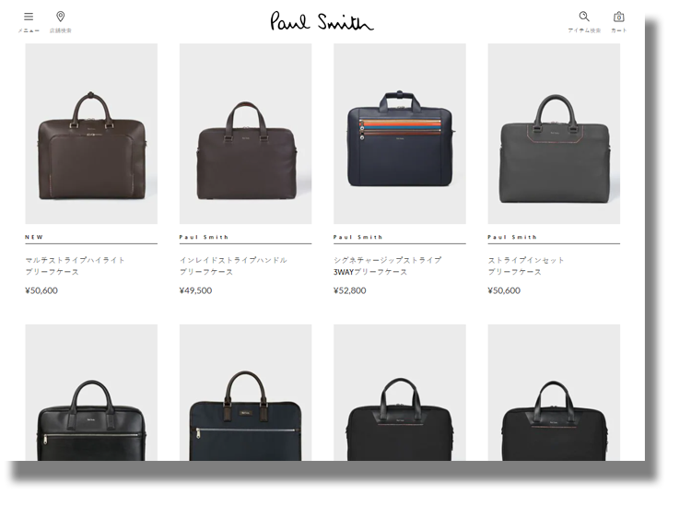Viewport: 691px width, 507px height.
Task: Click the ¥52,800 price
Action: point(350,290)
